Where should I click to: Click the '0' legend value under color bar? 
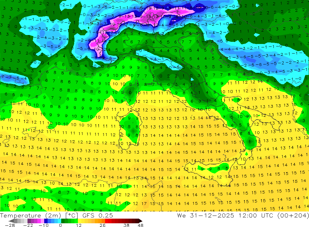pyautogui.click(x=60, y=225)
